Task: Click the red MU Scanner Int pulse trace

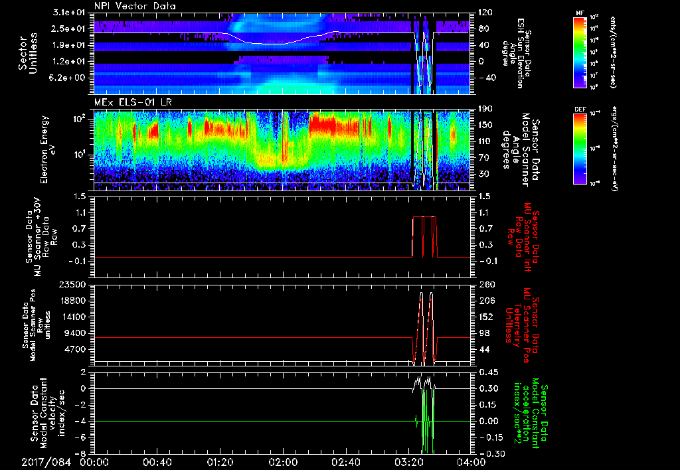Action: (x=424, y=217)
